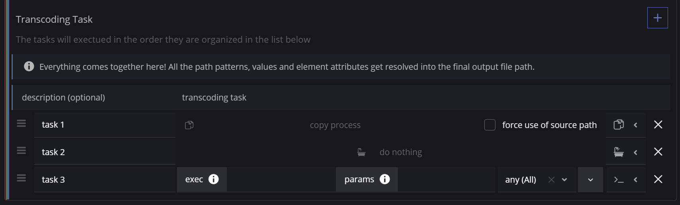Remove task 1 from the list
The image size is (680, 205).
click(658, 125)
